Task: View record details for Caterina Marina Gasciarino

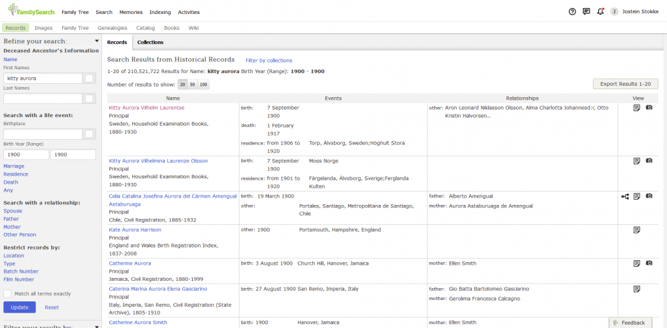Action: pyautogui.click(x=637, y=289)
